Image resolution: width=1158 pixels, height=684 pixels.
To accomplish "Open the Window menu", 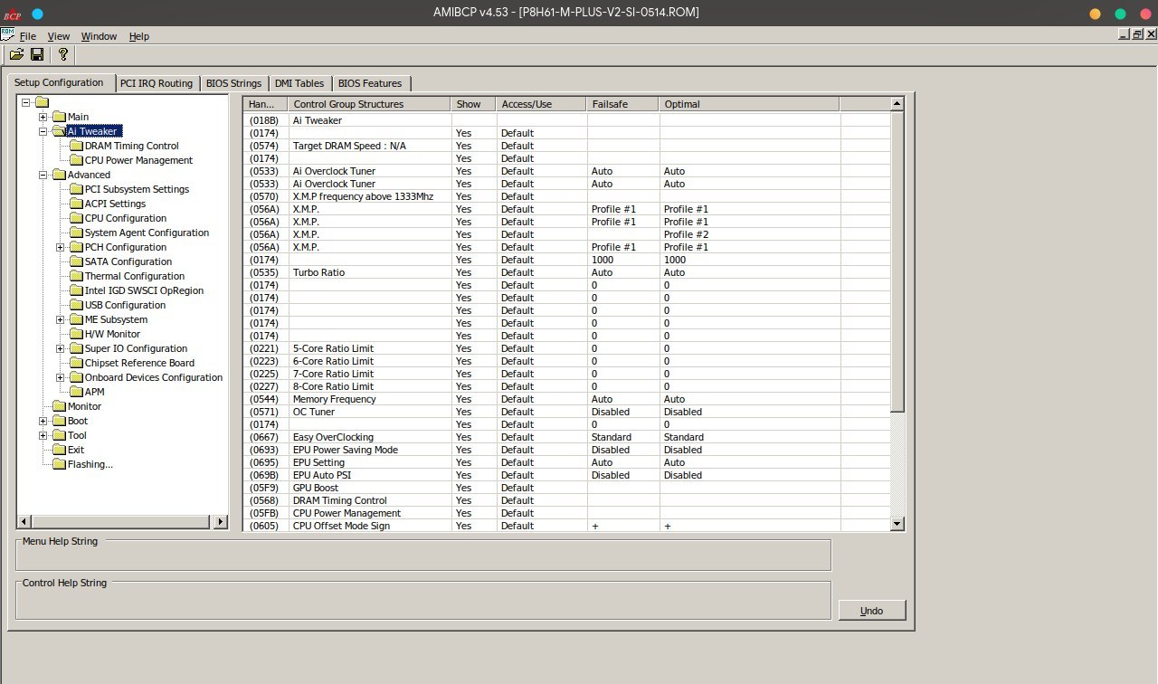I will (x=99, y=36).
